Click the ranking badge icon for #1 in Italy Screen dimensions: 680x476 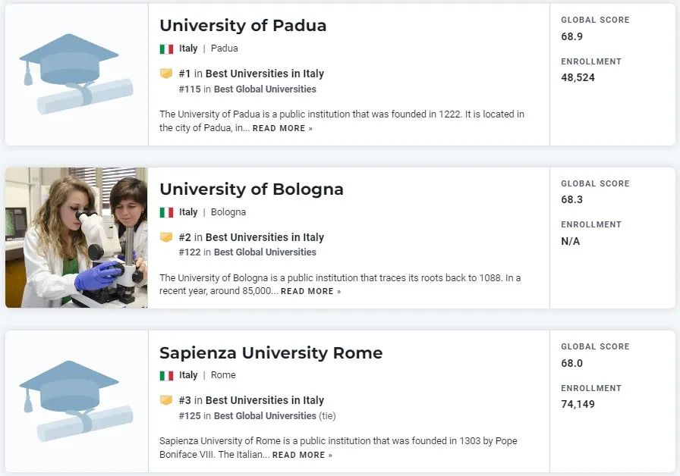(166, 74)
